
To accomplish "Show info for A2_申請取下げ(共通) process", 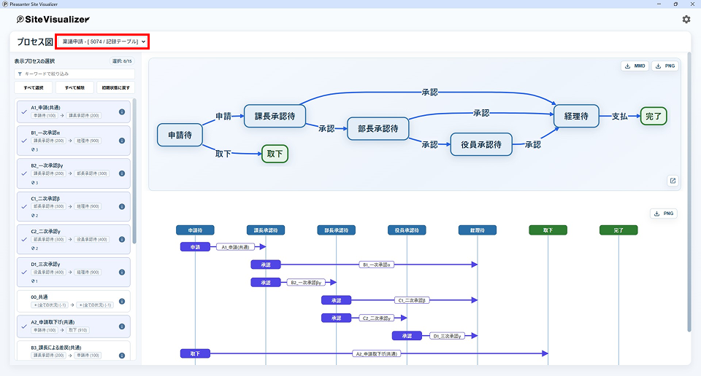I will pyautogui.click(x=122, y=326).
